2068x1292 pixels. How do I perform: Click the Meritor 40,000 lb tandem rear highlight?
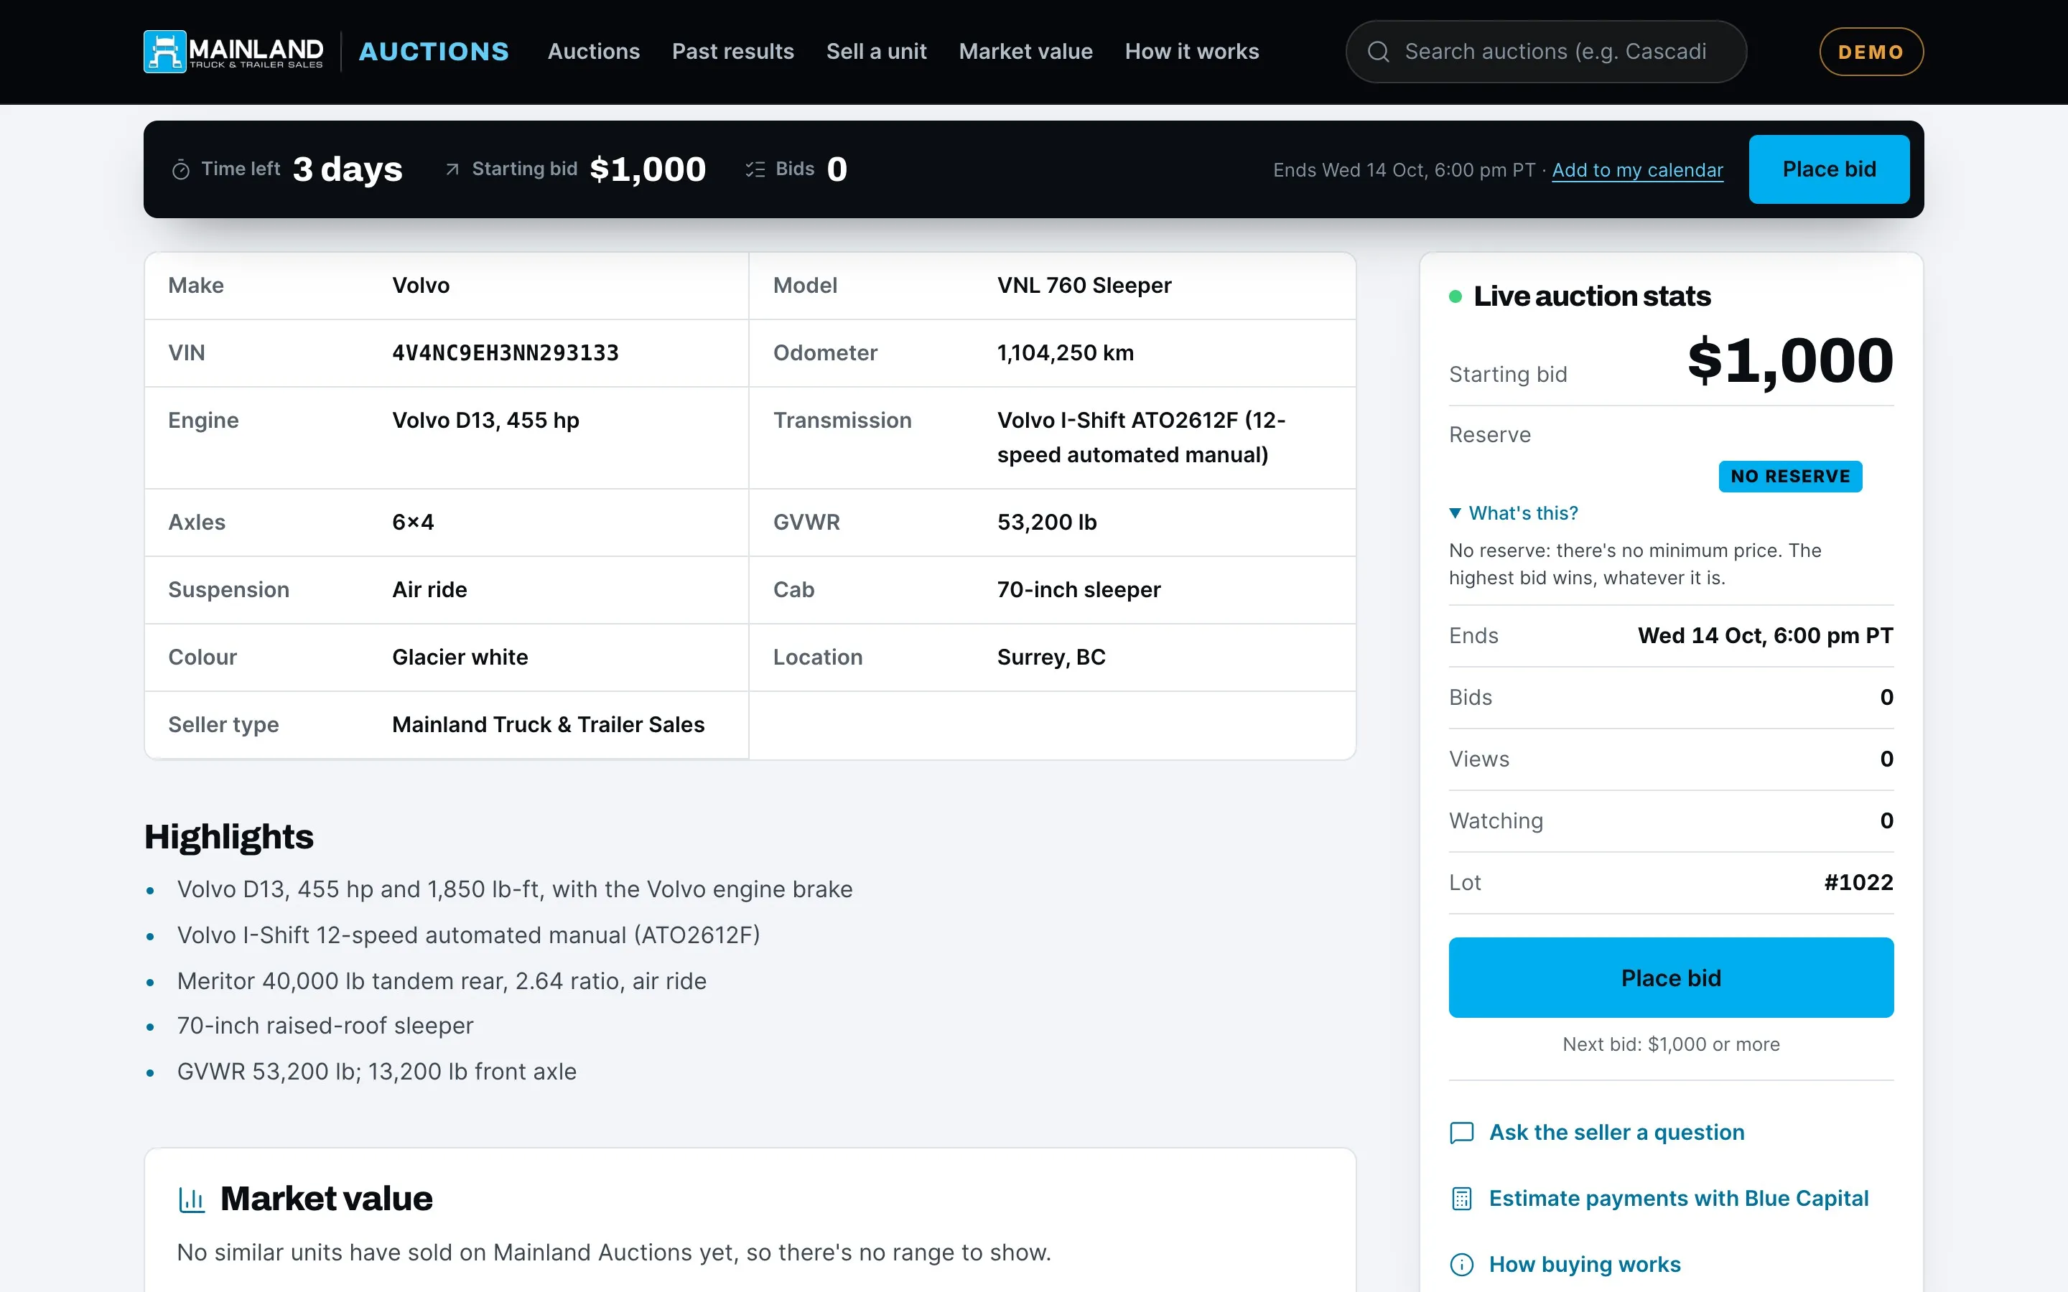(x=442, y=981)
